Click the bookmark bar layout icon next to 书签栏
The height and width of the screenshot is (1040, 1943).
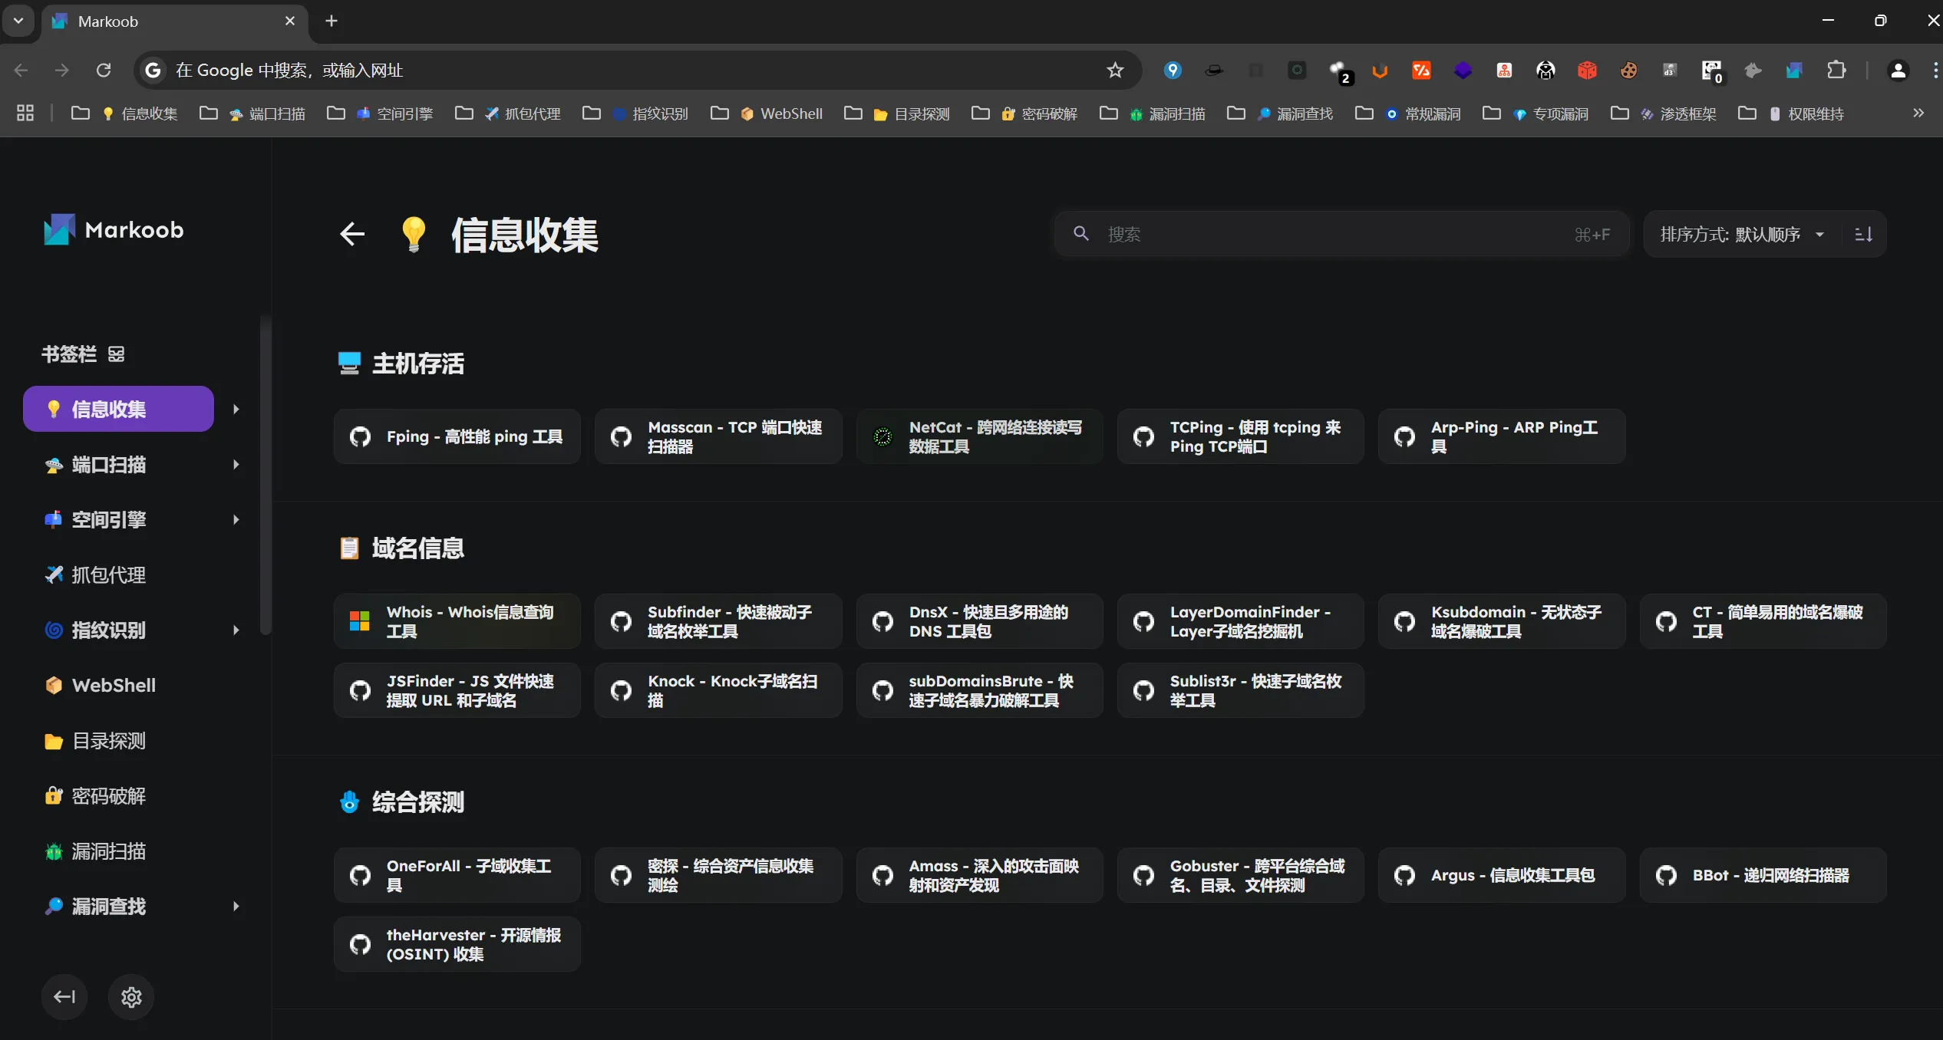(x=116, y=354)
